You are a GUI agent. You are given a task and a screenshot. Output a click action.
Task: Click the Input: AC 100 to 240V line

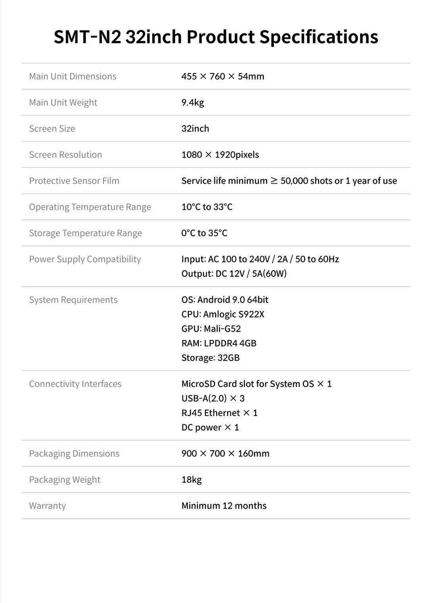click(x=260, y=259)
